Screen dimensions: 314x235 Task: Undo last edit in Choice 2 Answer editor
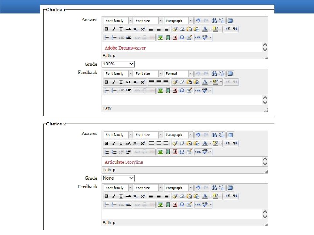coord(198,135)
